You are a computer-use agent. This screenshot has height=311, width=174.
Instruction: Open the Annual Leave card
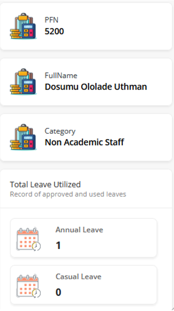(x=84, y=238)
